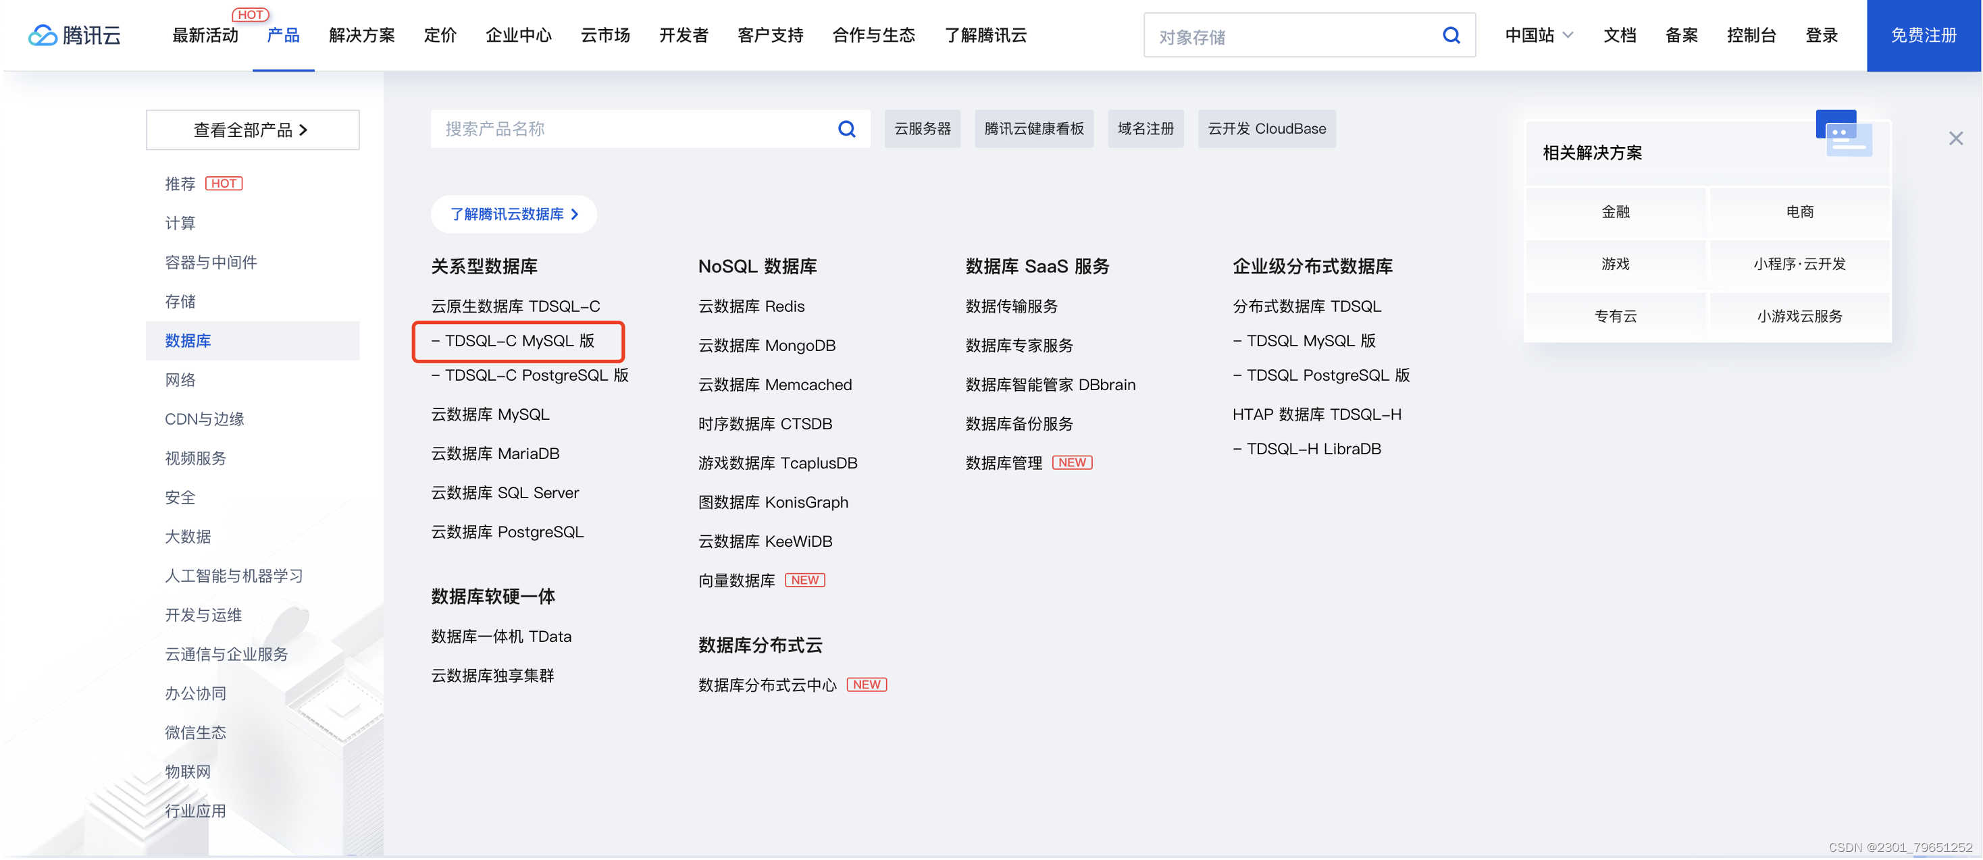Viewport: 1983px width, 860px height.
Task: Select CDN与边缘 category
Action: pyautogui.click(x=204, y=419)
